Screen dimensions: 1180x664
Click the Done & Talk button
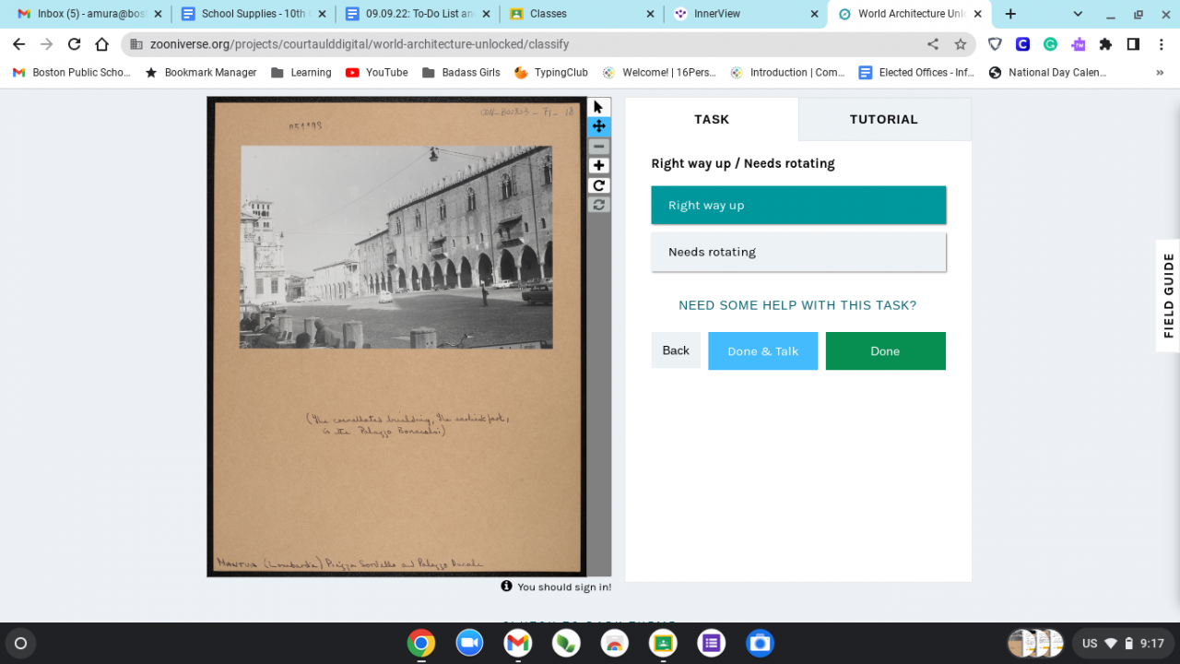[762, 351]
